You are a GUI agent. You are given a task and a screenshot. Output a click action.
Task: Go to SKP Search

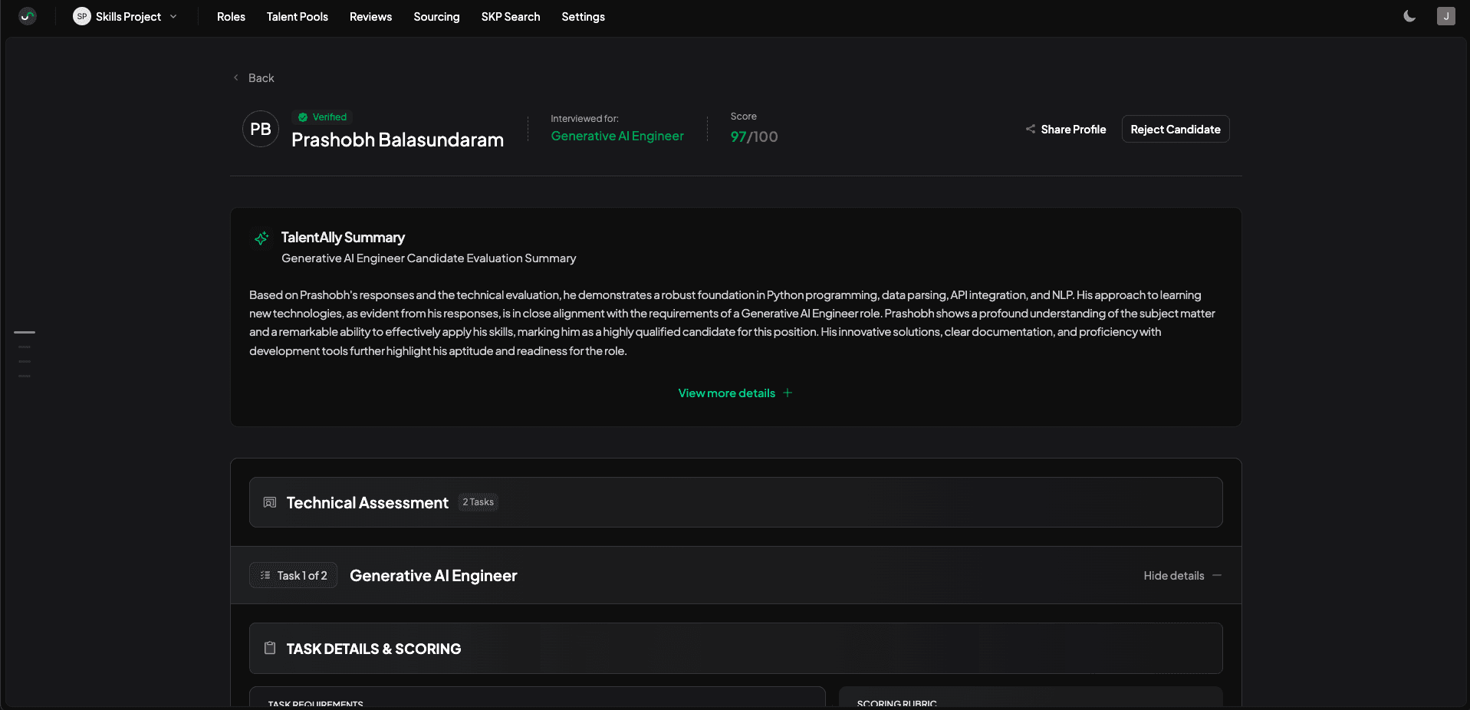pyautogui.click(x=511, y=17)
